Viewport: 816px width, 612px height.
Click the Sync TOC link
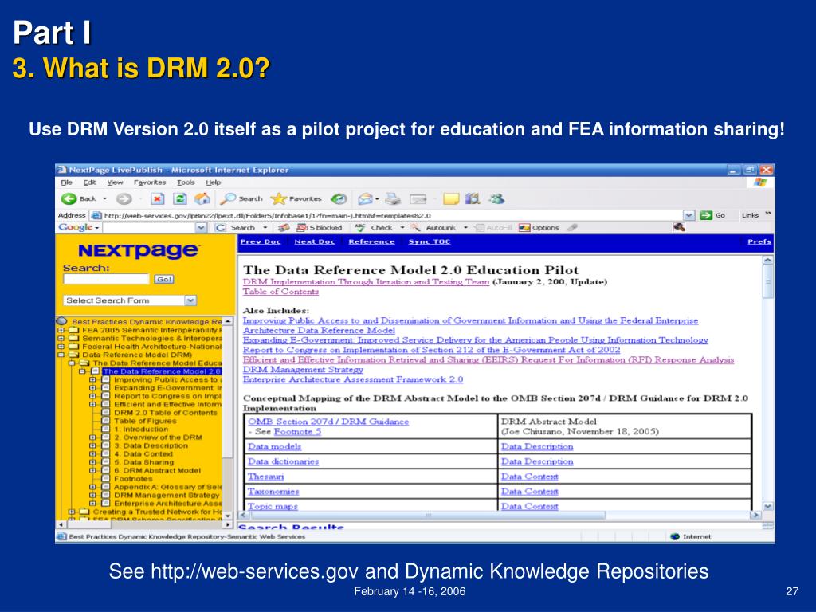pyautogui.click(x=430, y=241)
